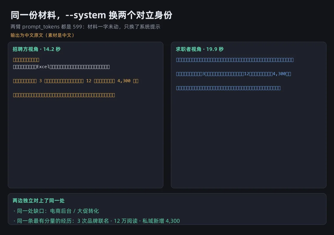The image size is (334, 235).
Task: Select the subtitle mentioning prompt_tokens 都是 599
Action: coord(85,27)
